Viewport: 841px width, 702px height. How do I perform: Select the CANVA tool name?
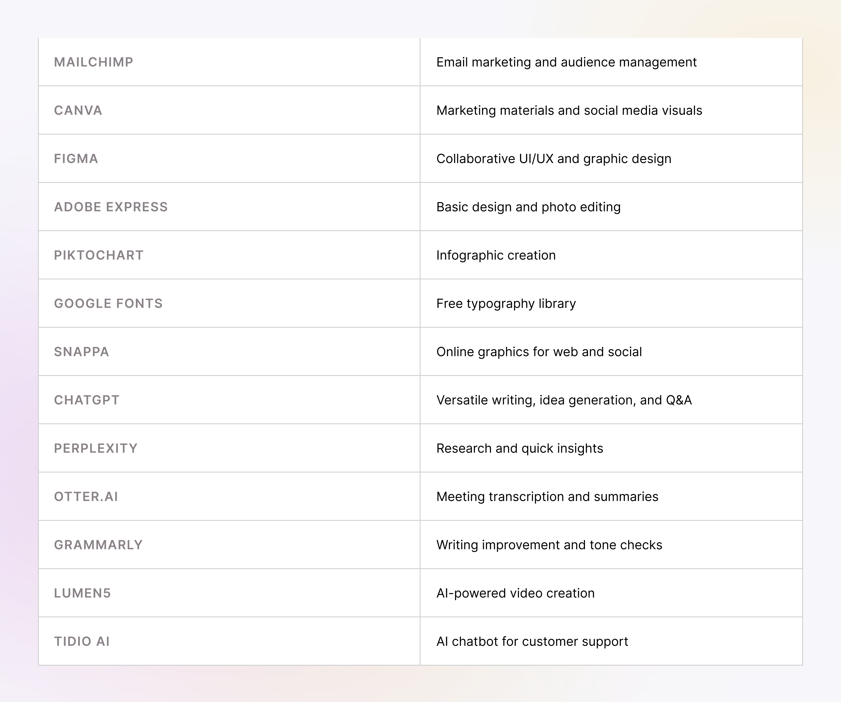pos(78,111)
